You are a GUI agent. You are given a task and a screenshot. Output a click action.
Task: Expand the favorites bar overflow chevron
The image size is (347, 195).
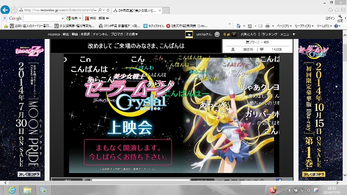click(229, 24)
